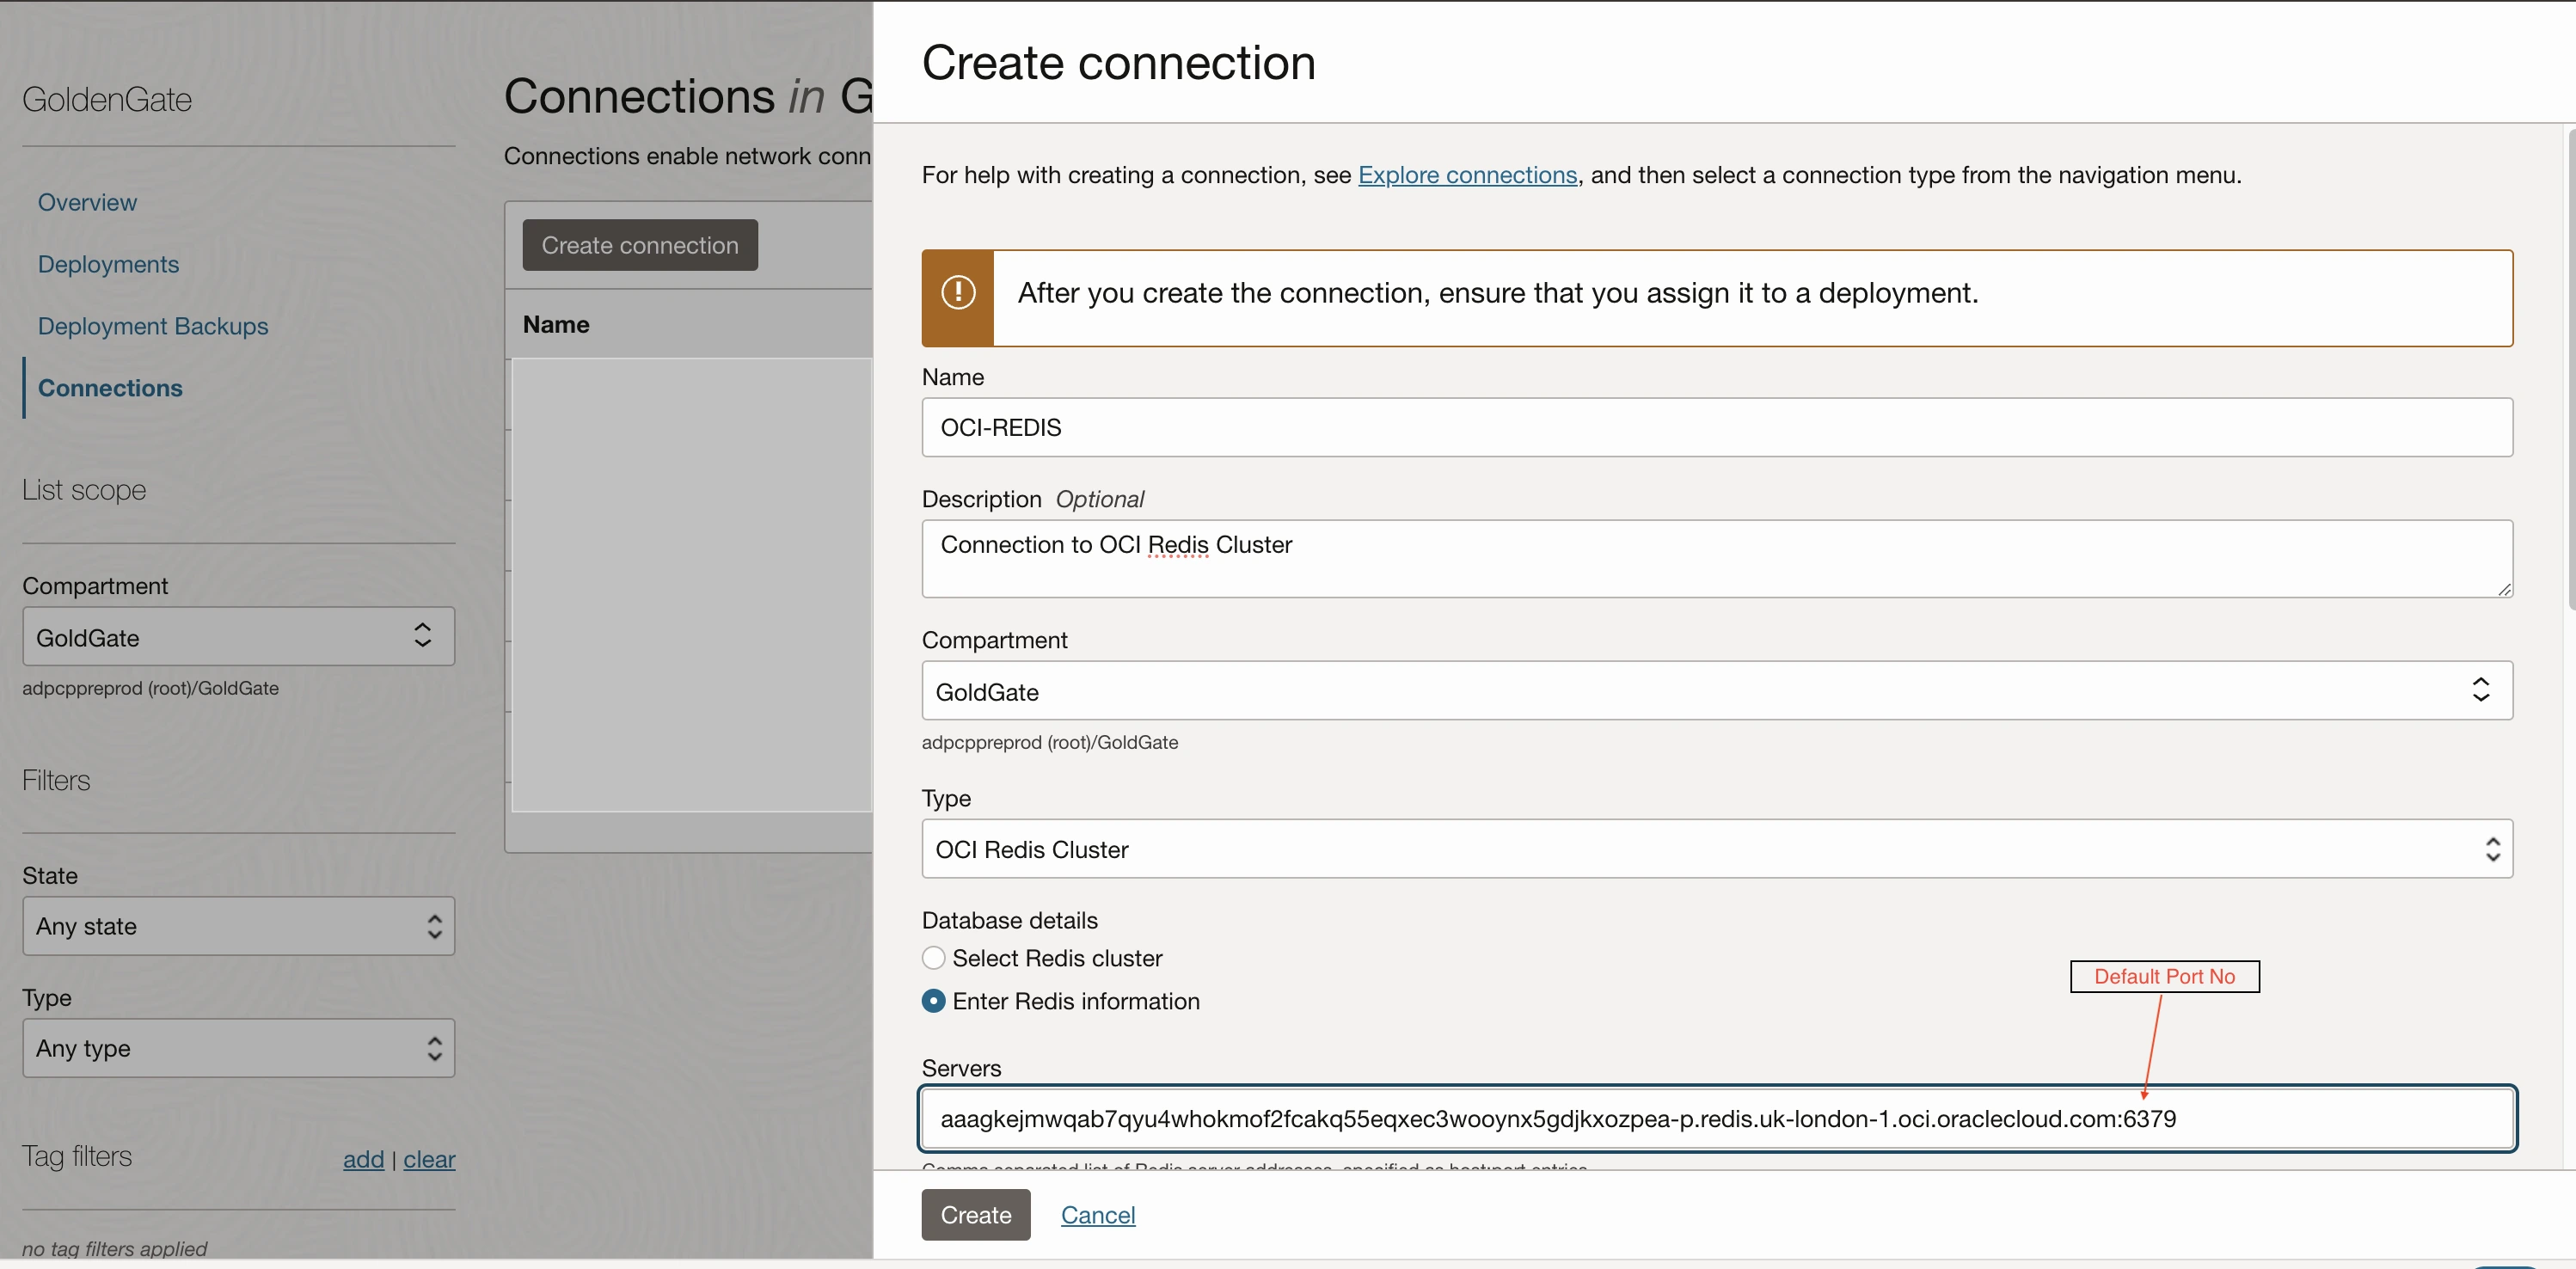Image resolution: width=2576 pixels, height=1269 pixels.
Task: Click the warning exclamation icon in banner
Action: point(957,293)
